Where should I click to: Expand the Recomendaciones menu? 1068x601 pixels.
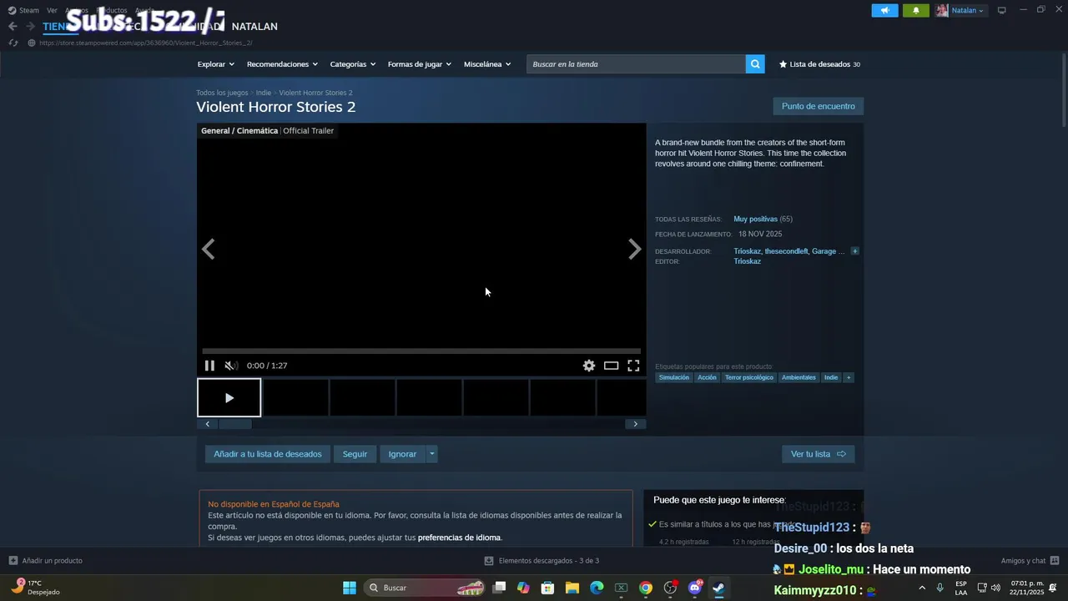click(282, 64)
